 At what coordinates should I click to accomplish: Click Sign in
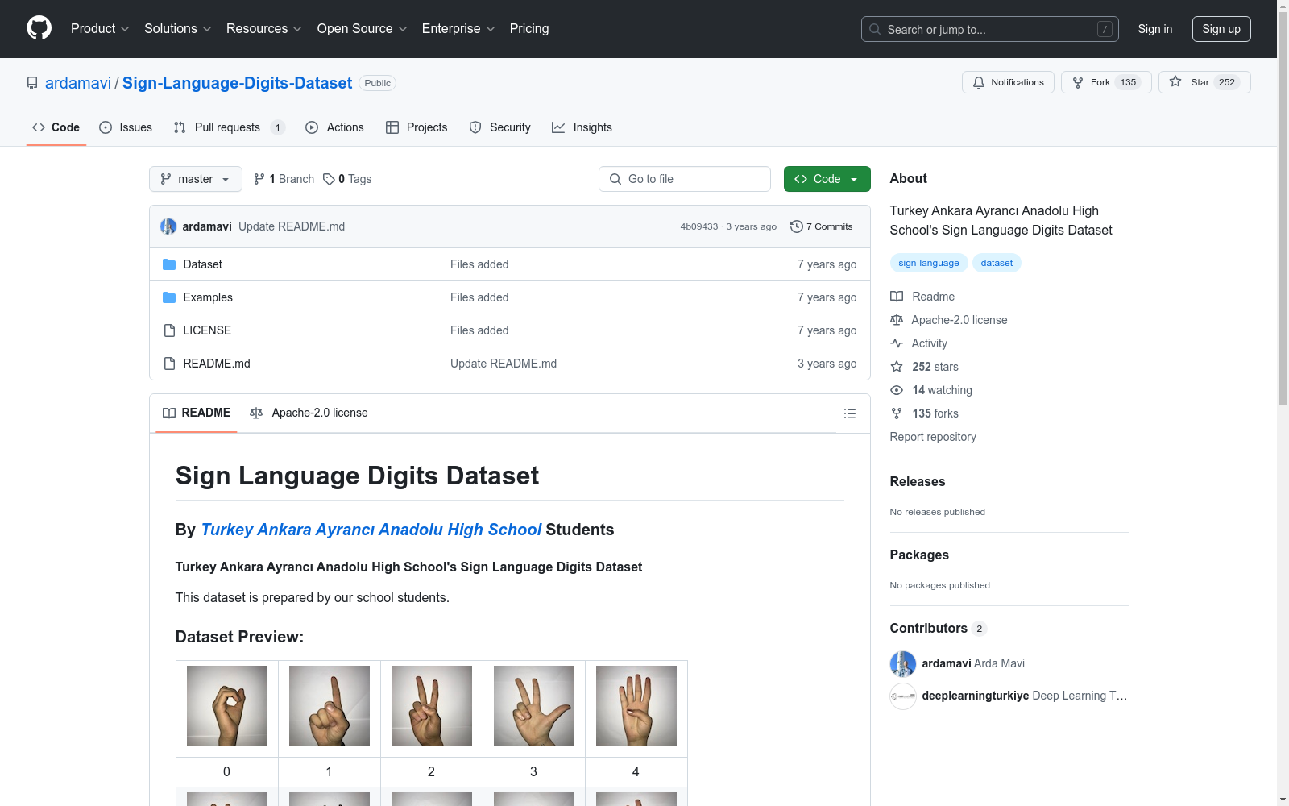click(1155, 29)
